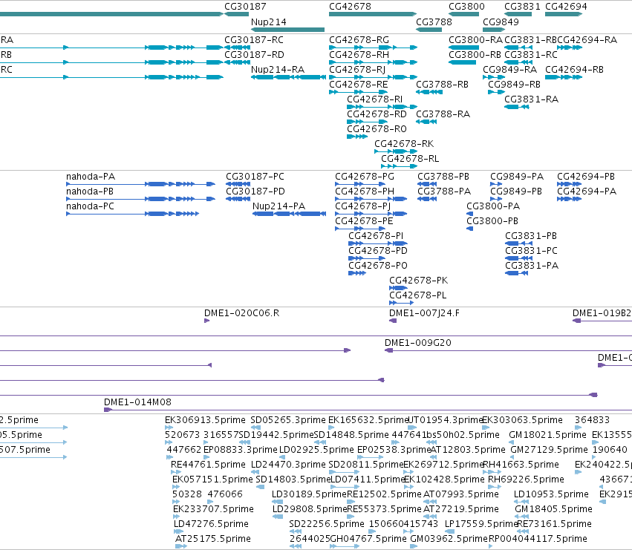This screenshot has width=632, height=550.
Task: Click transcript CG3800-RB
Action: pos(463,62)
